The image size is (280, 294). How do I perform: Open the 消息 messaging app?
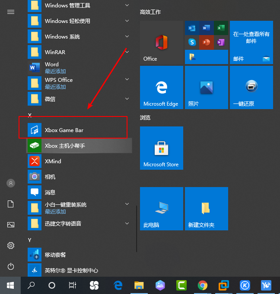click(79, 192)
